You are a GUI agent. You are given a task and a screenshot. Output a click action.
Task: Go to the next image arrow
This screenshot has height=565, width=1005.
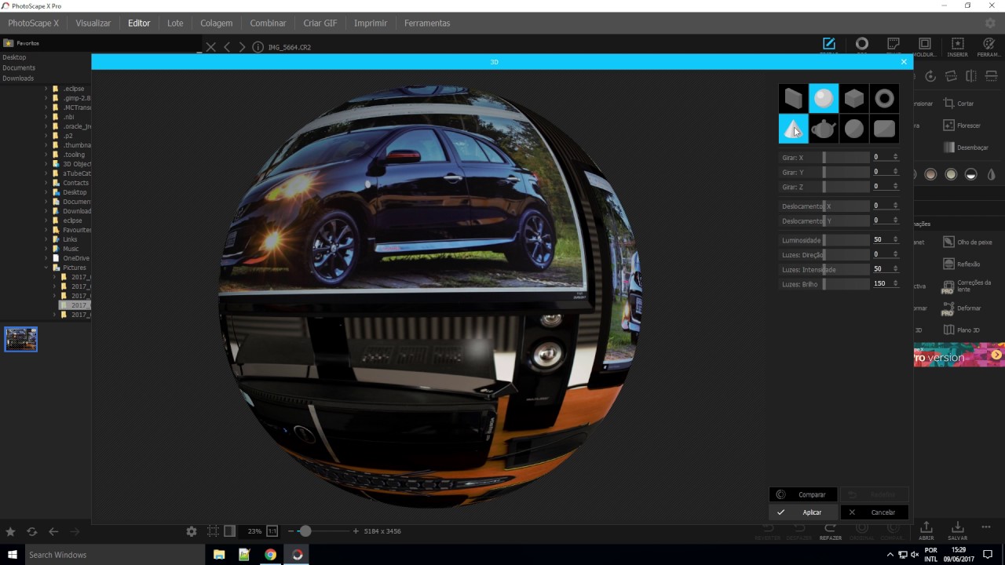[242, 47]
